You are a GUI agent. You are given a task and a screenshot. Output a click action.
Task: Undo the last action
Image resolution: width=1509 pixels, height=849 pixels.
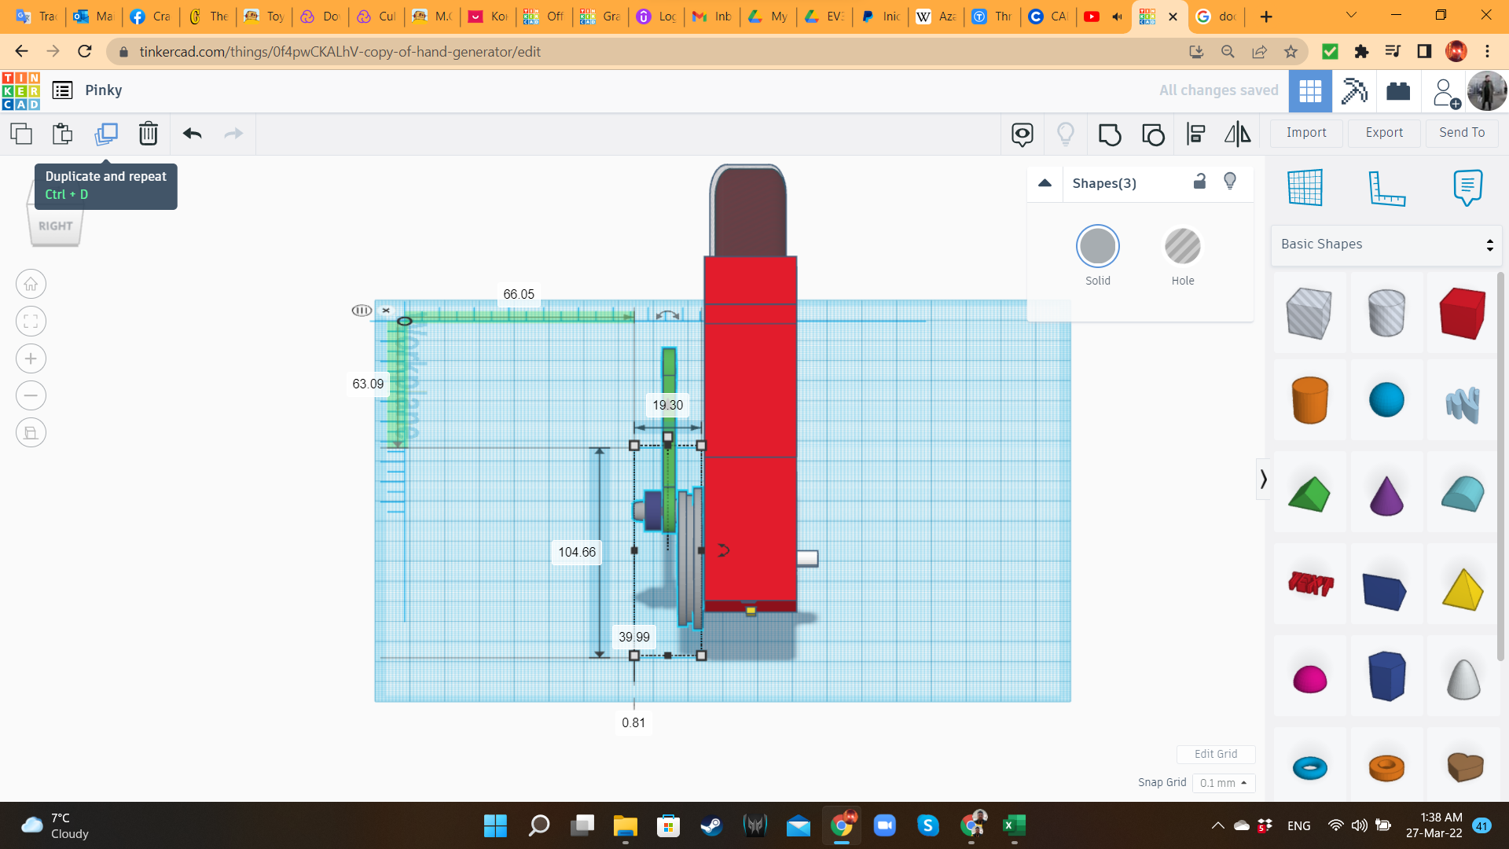192,134
